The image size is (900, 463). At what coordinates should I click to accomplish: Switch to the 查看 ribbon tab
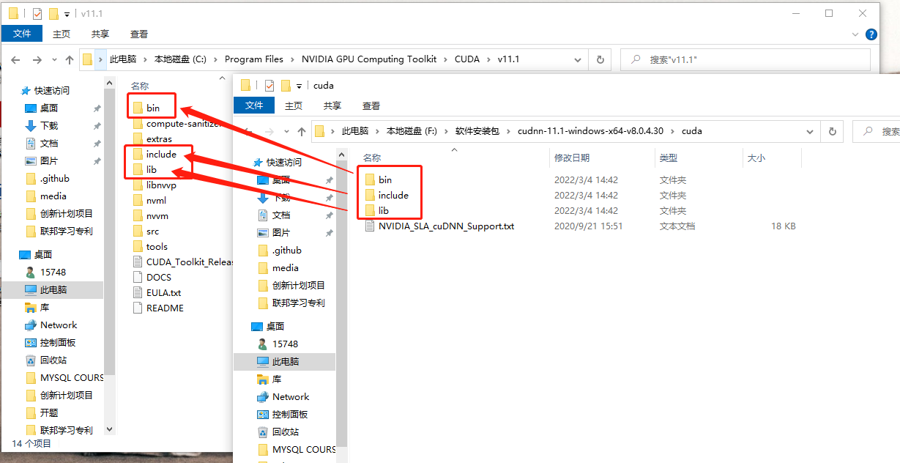coord(139,33)
